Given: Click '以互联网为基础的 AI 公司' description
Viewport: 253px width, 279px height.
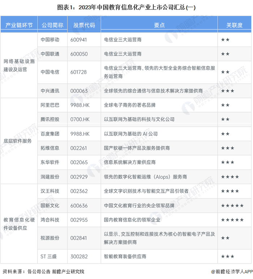Looking at the screenshot, I should pos(131,134).
